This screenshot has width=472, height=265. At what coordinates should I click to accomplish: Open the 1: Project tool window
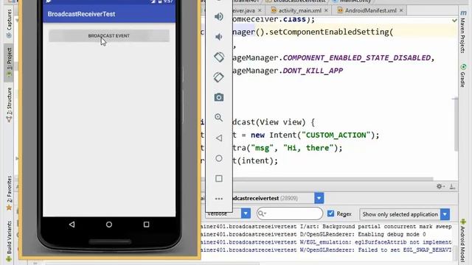pos(9,63)
